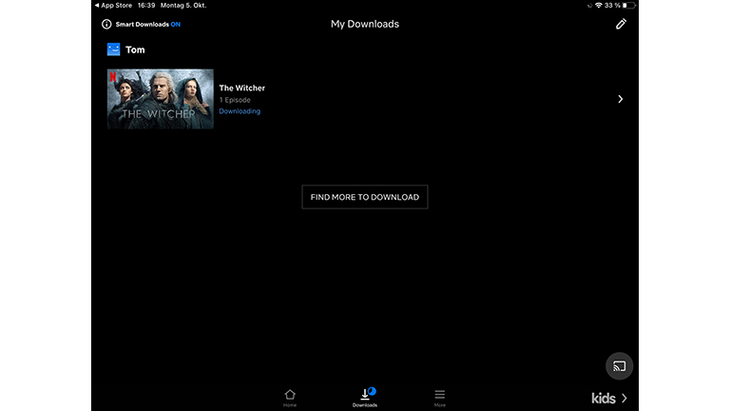Tap the Smart Downloads info icon
The height and width of the screenshot is (411, 730).
pos(106,24)
